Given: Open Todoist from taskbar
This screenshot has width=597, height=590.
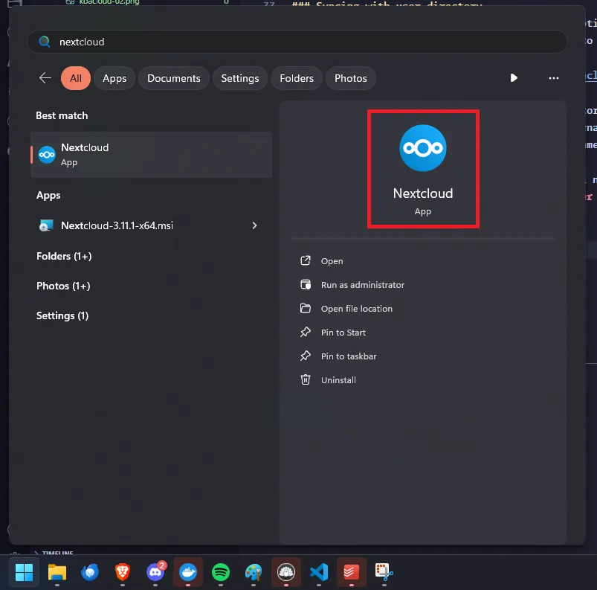Looking at the screenshot, I should [x=352, y=572].
